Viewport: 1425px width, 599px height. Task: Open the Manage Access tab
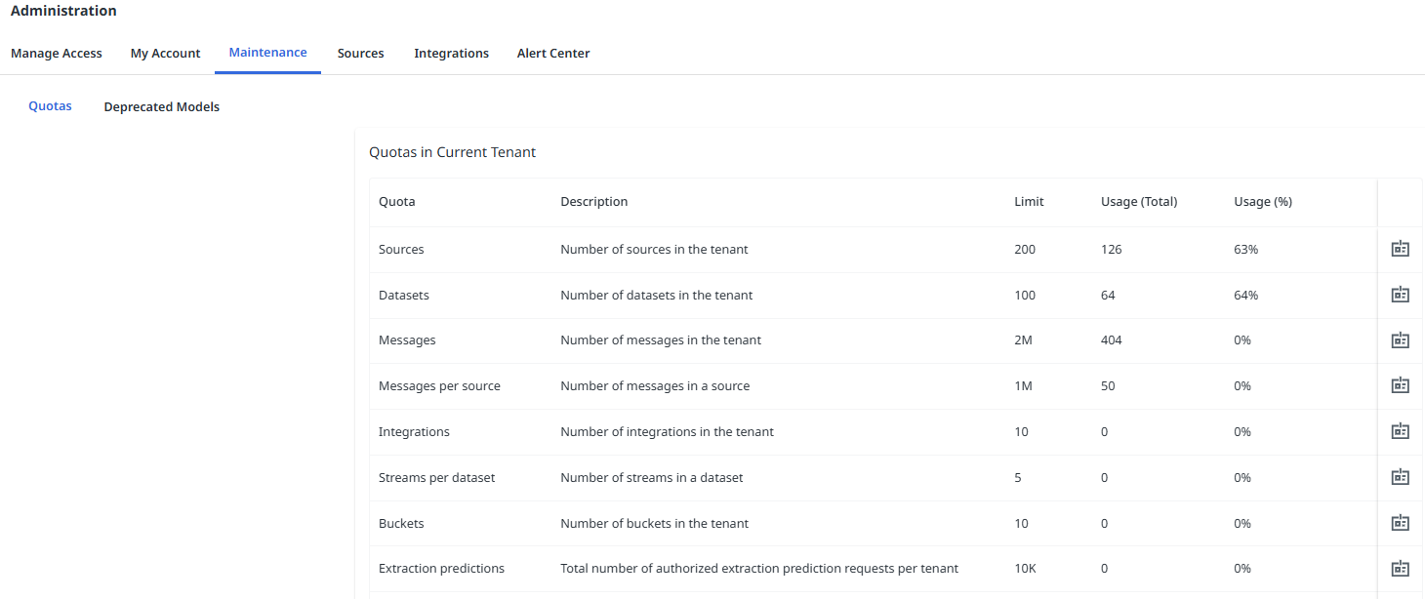point(57,54)
